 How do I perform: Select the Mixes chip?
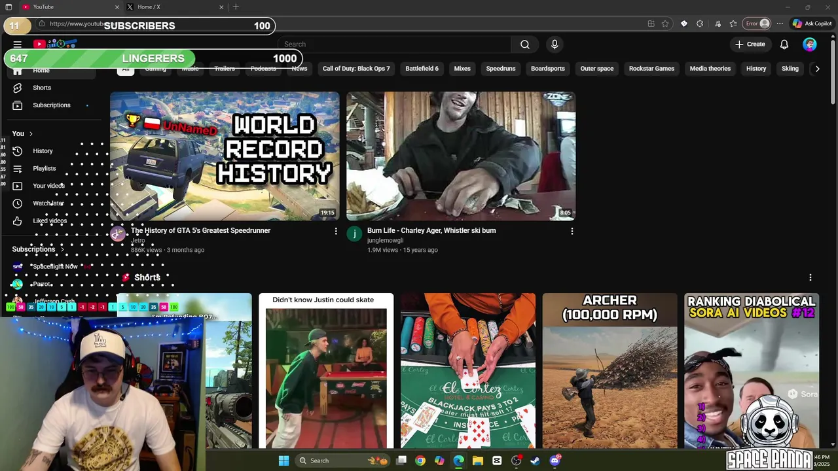click(x=462, y=69)
